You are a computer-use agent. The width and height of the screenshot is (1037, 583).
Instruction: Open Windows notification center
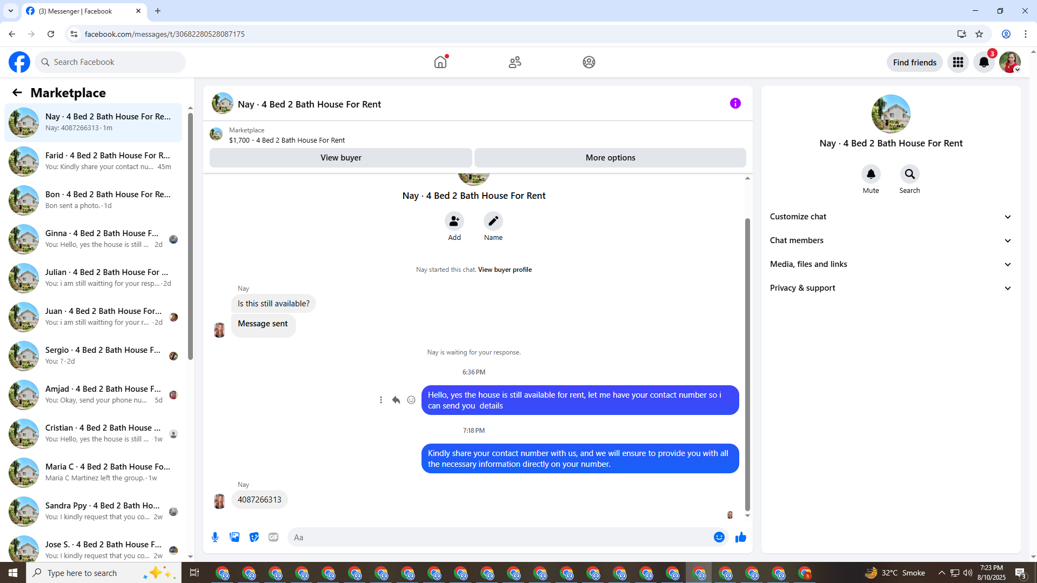click(1020, 573)
